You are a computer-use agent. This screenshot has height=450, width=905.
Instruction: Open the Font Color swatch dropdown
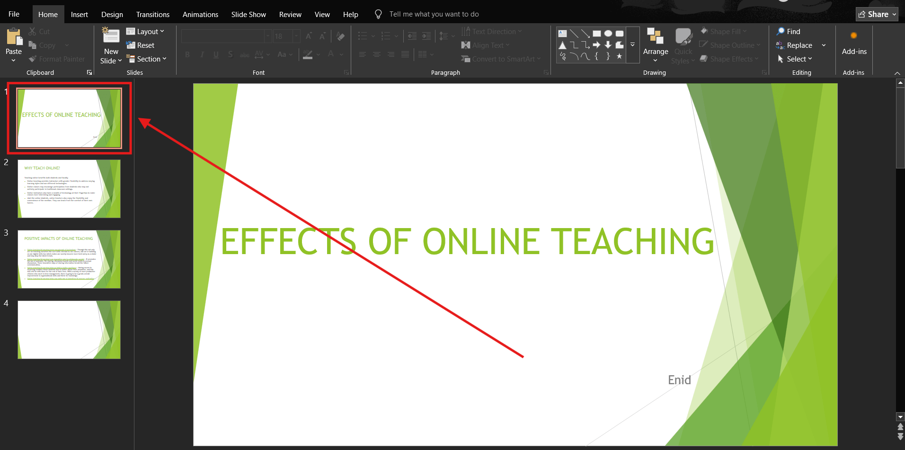(x=341, y=54)
